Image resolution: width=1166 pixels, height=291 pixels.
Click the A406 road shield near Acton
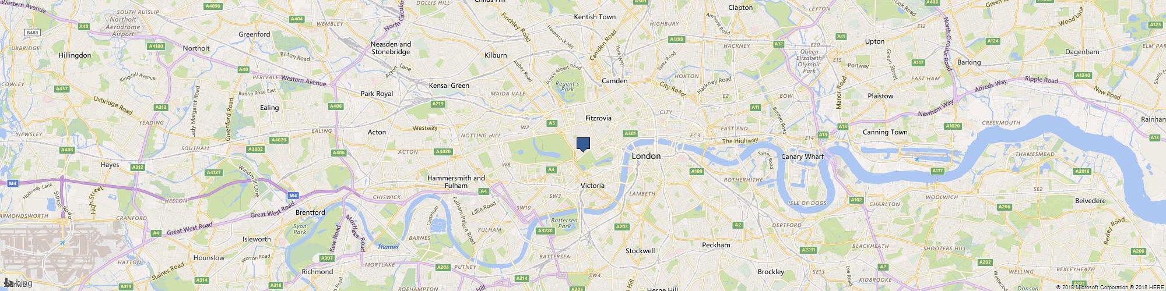coord(338,152)
